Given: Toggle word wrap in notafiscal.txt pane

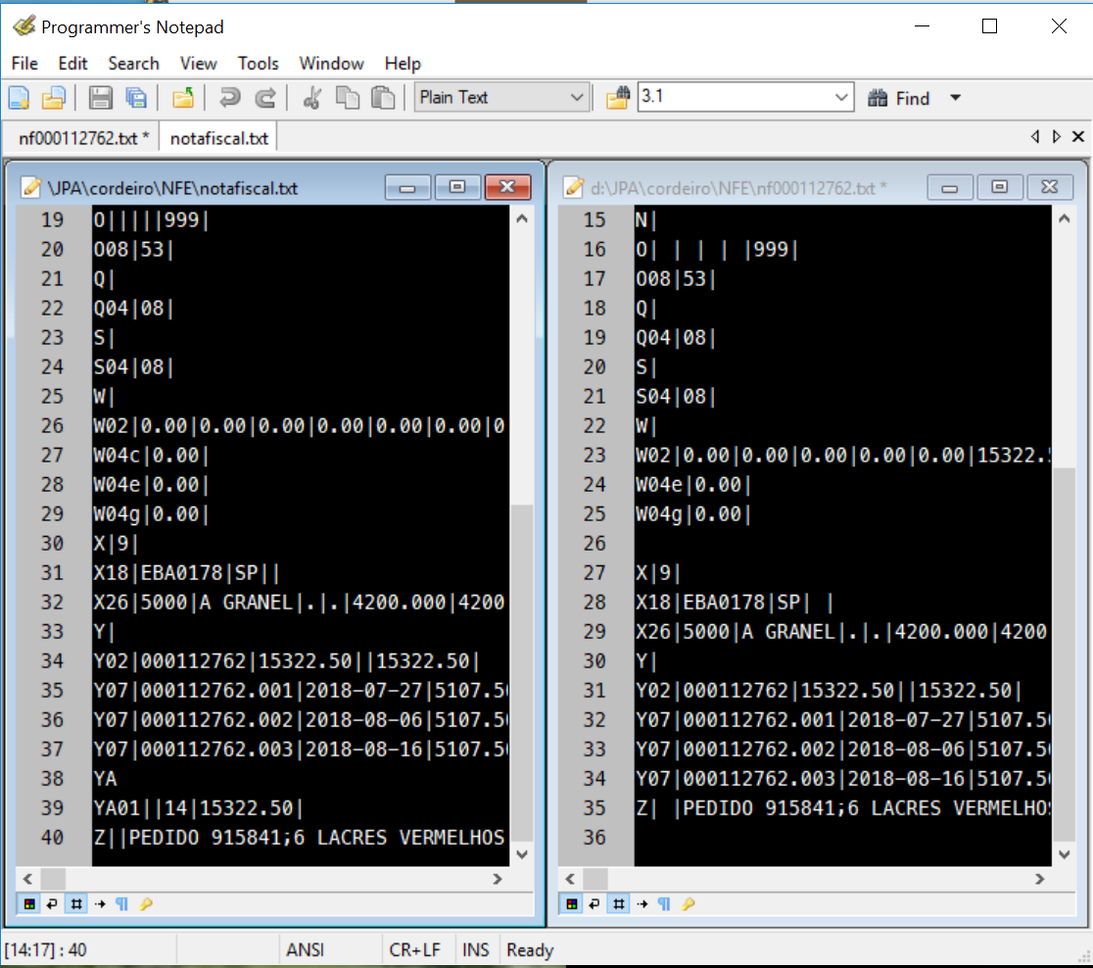Looking at the screenshot, I should (x=52, y=904).
